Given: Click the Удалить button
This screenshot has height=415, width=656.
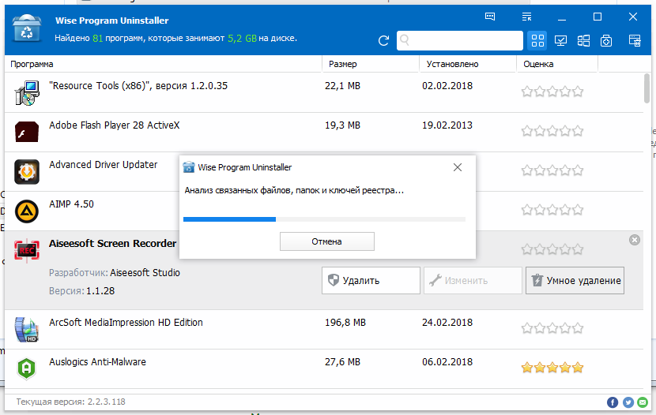Looking at the screenshot, I should pos(371,281).
